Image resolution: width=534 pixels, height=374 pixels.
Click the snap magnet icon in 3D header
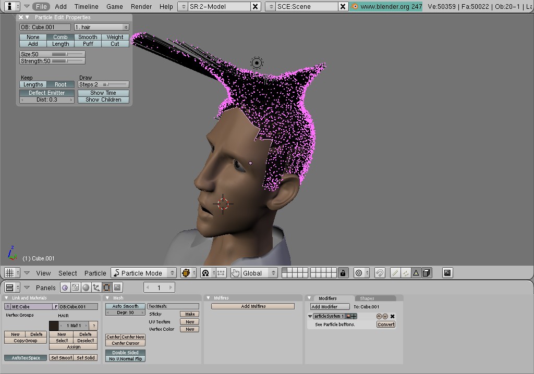[380, 273]
